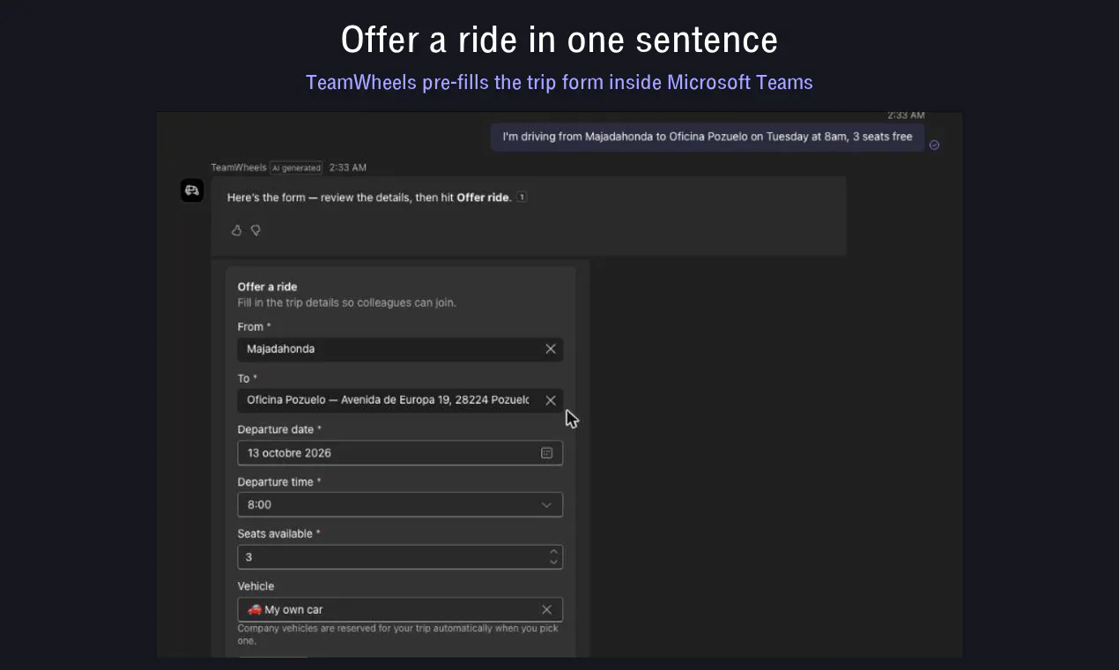The width and height of the screenshot is (1119, 670).
Task: Click the AI generated label
Action: click(296, 167)
